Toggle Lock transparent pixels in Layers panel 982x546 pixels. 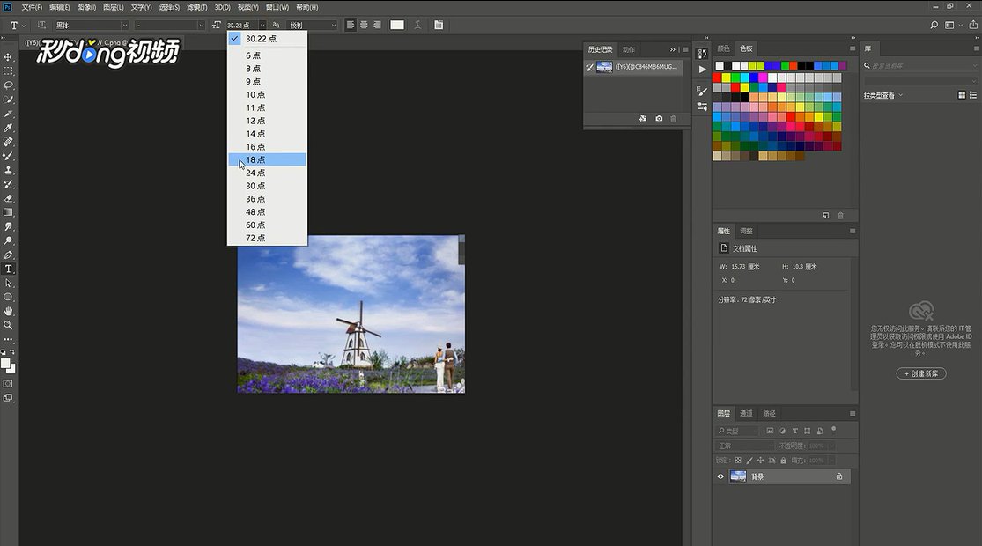738,461
